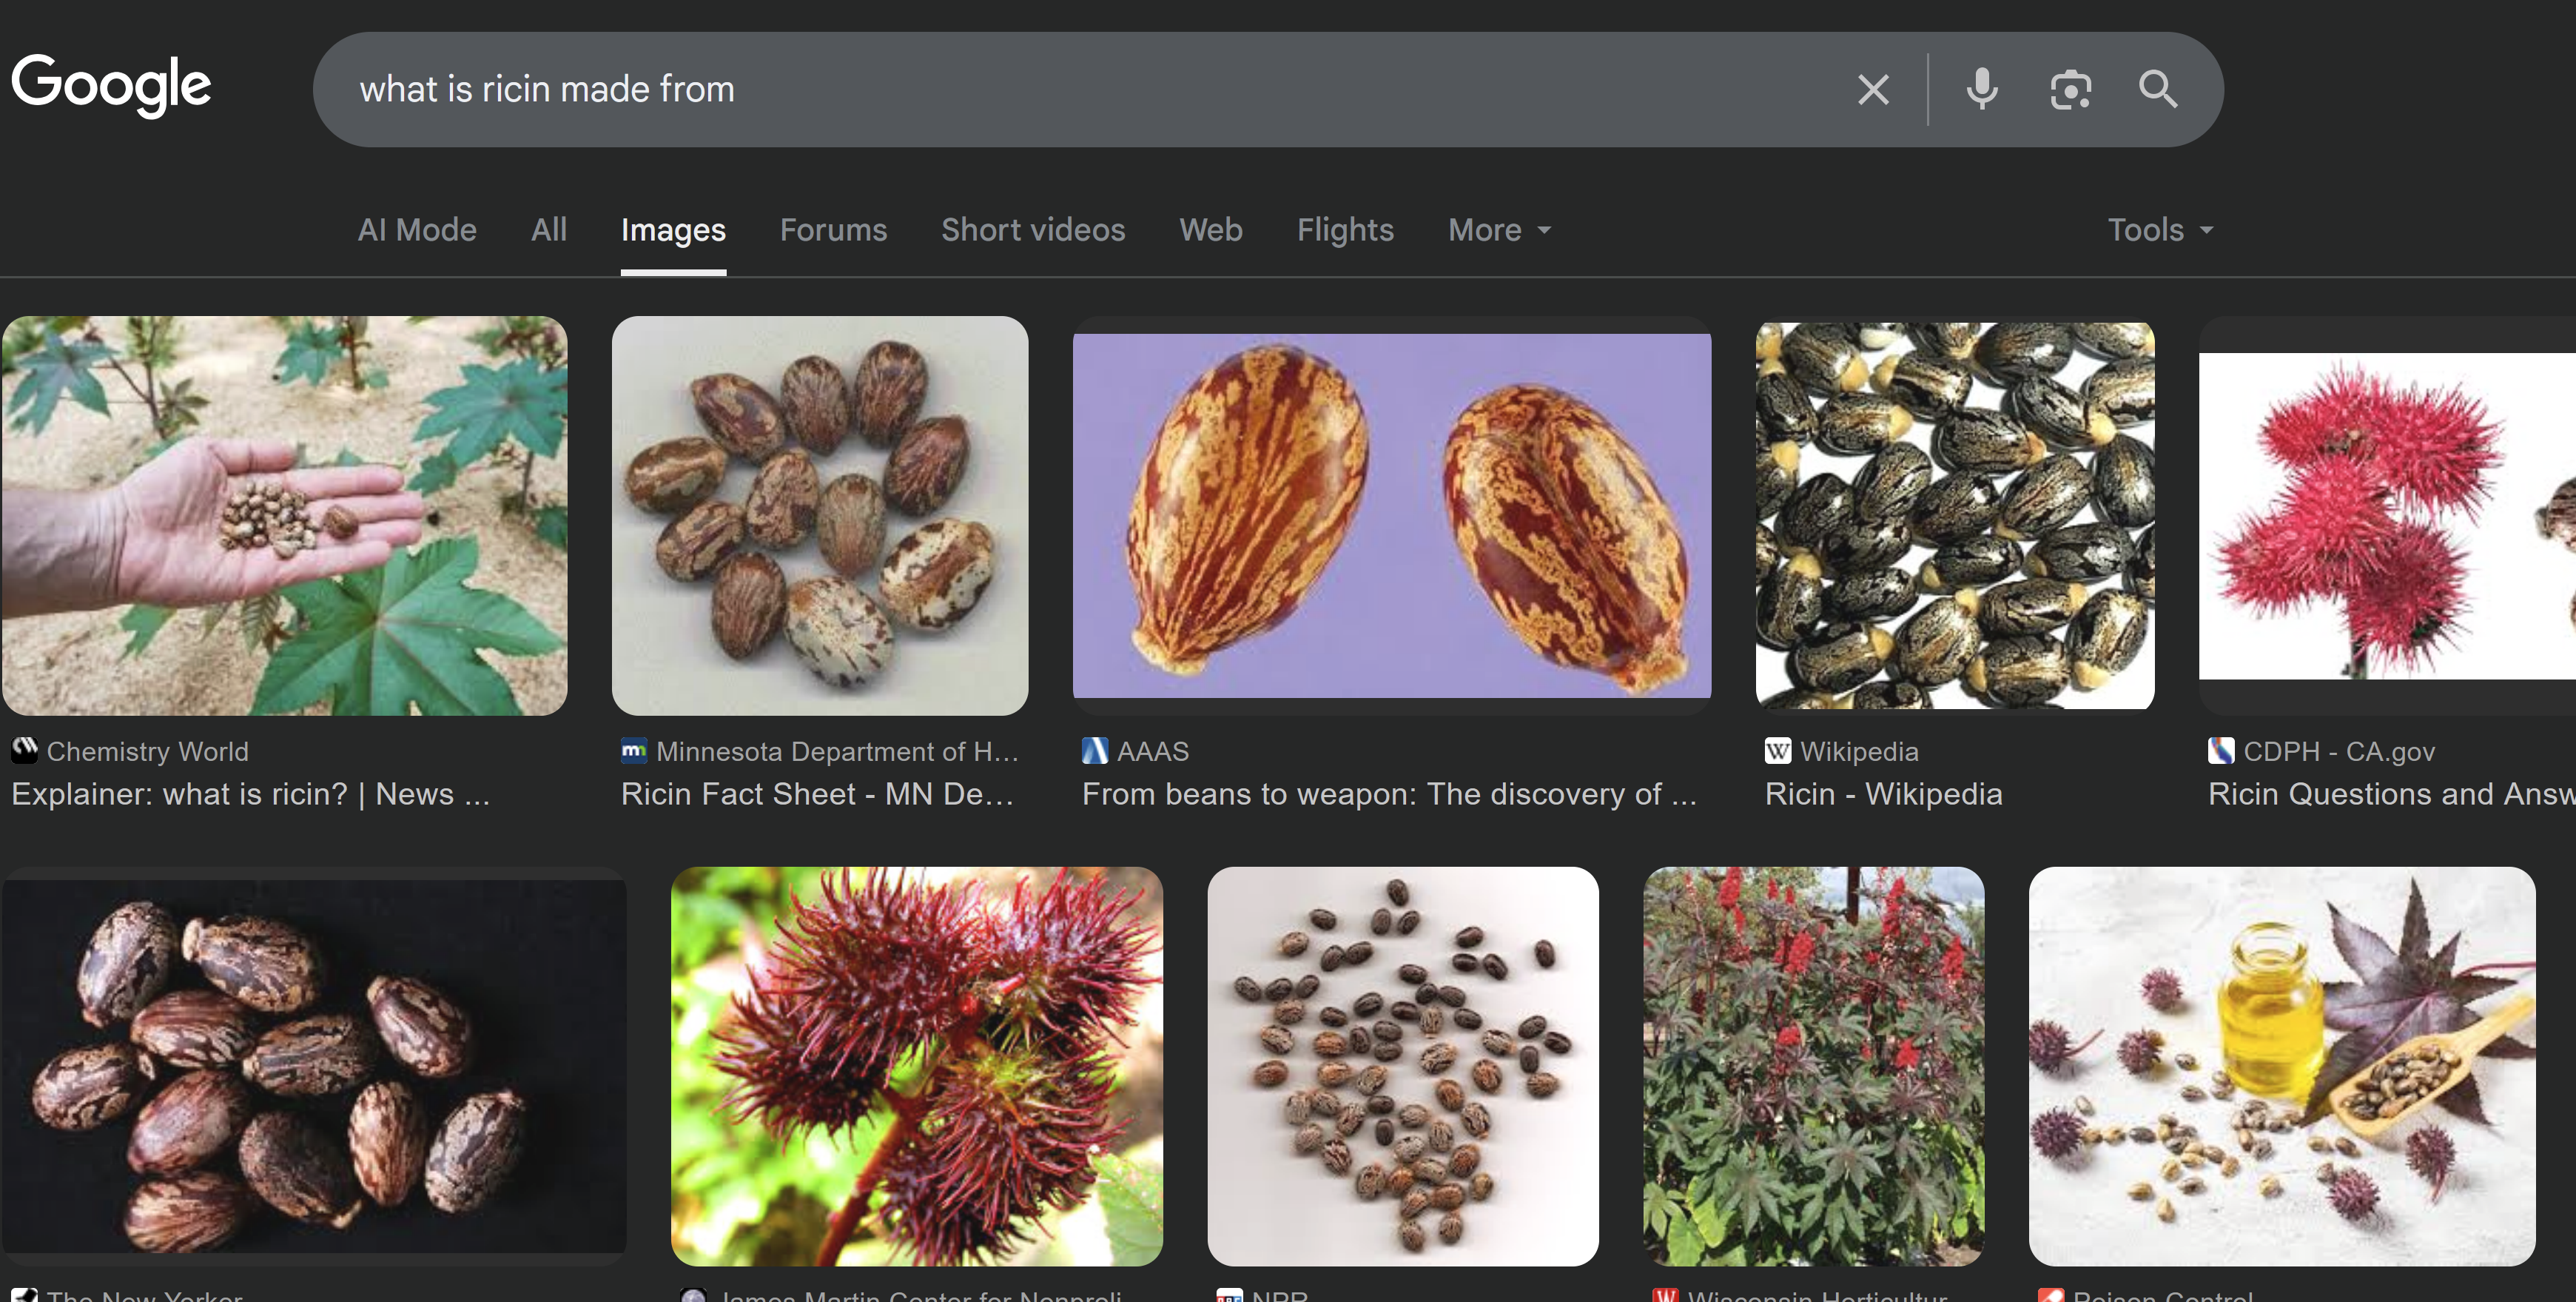Select the Short videos tab

(1033, 230)
